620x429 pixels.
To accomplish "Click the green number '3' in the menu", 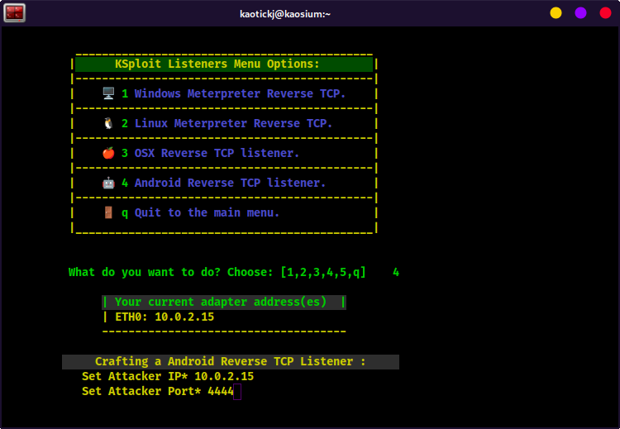I will [x=125, y=153].
